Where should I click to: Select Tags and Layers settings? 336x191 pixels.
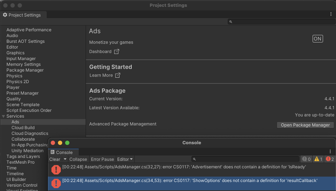click(x=23, y=156)
